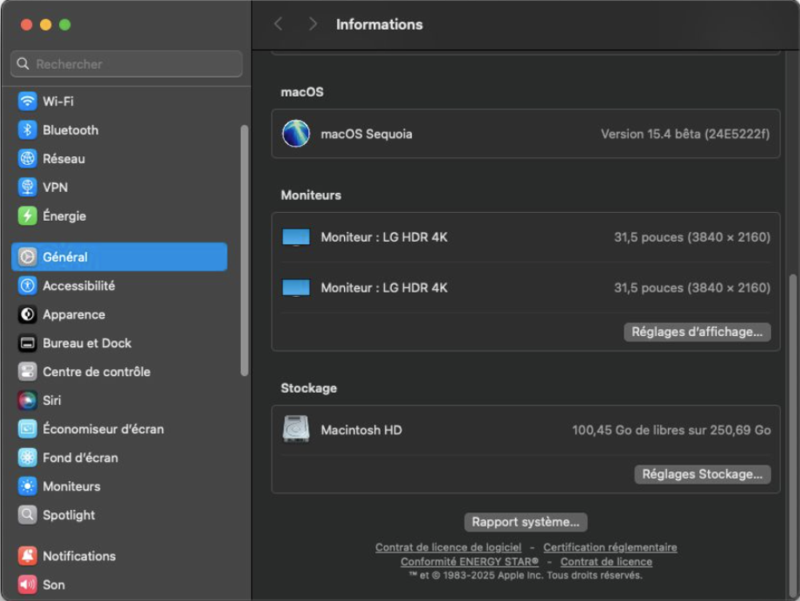Click the Moniteurs section heading in main pane

click(310, 195)
